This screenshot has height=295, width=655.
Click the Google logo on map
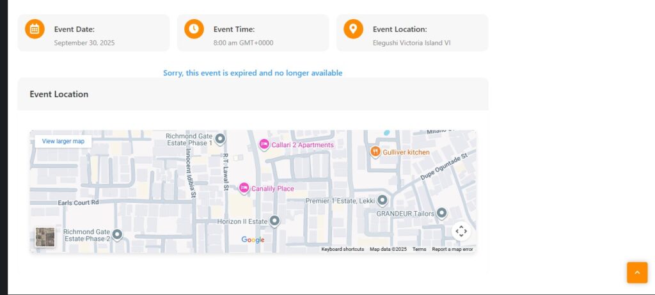coord(253,240)
